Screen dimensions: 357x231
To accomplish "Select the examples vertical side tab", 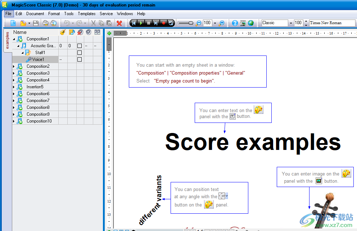I will [x=8, y=40].
